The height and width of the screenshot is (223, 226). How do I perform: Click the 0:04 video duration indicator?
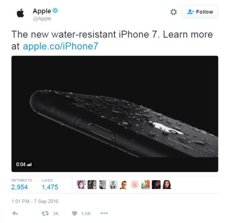[x=24, y=164]
